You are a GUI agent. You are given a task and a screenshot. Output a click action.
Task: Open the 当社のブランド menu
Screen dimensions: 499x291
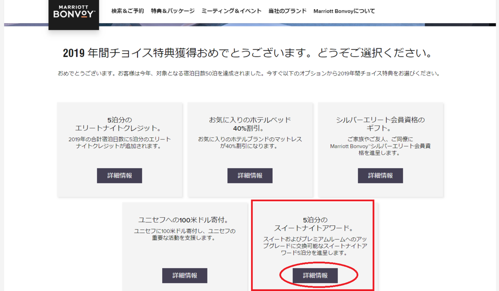pyautogui.click(x=287, y=11)
